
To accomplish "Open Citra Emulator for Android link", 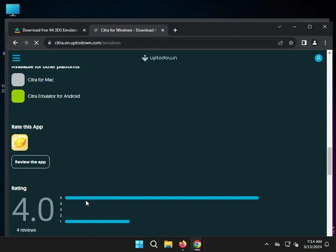I will click(x=54, y=96).
